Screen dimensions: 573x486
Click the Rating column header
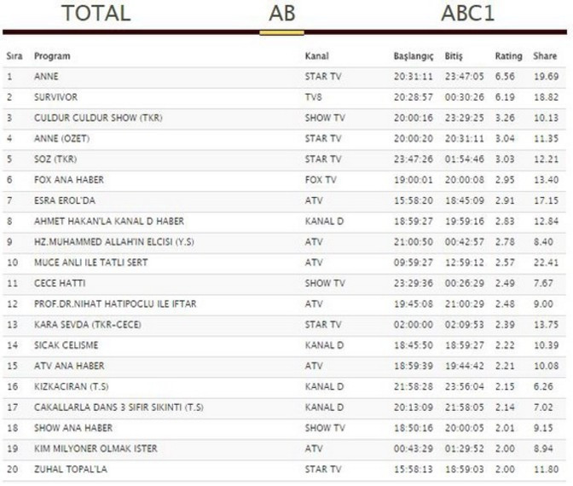pyautogui.click(x=508, y=56)
